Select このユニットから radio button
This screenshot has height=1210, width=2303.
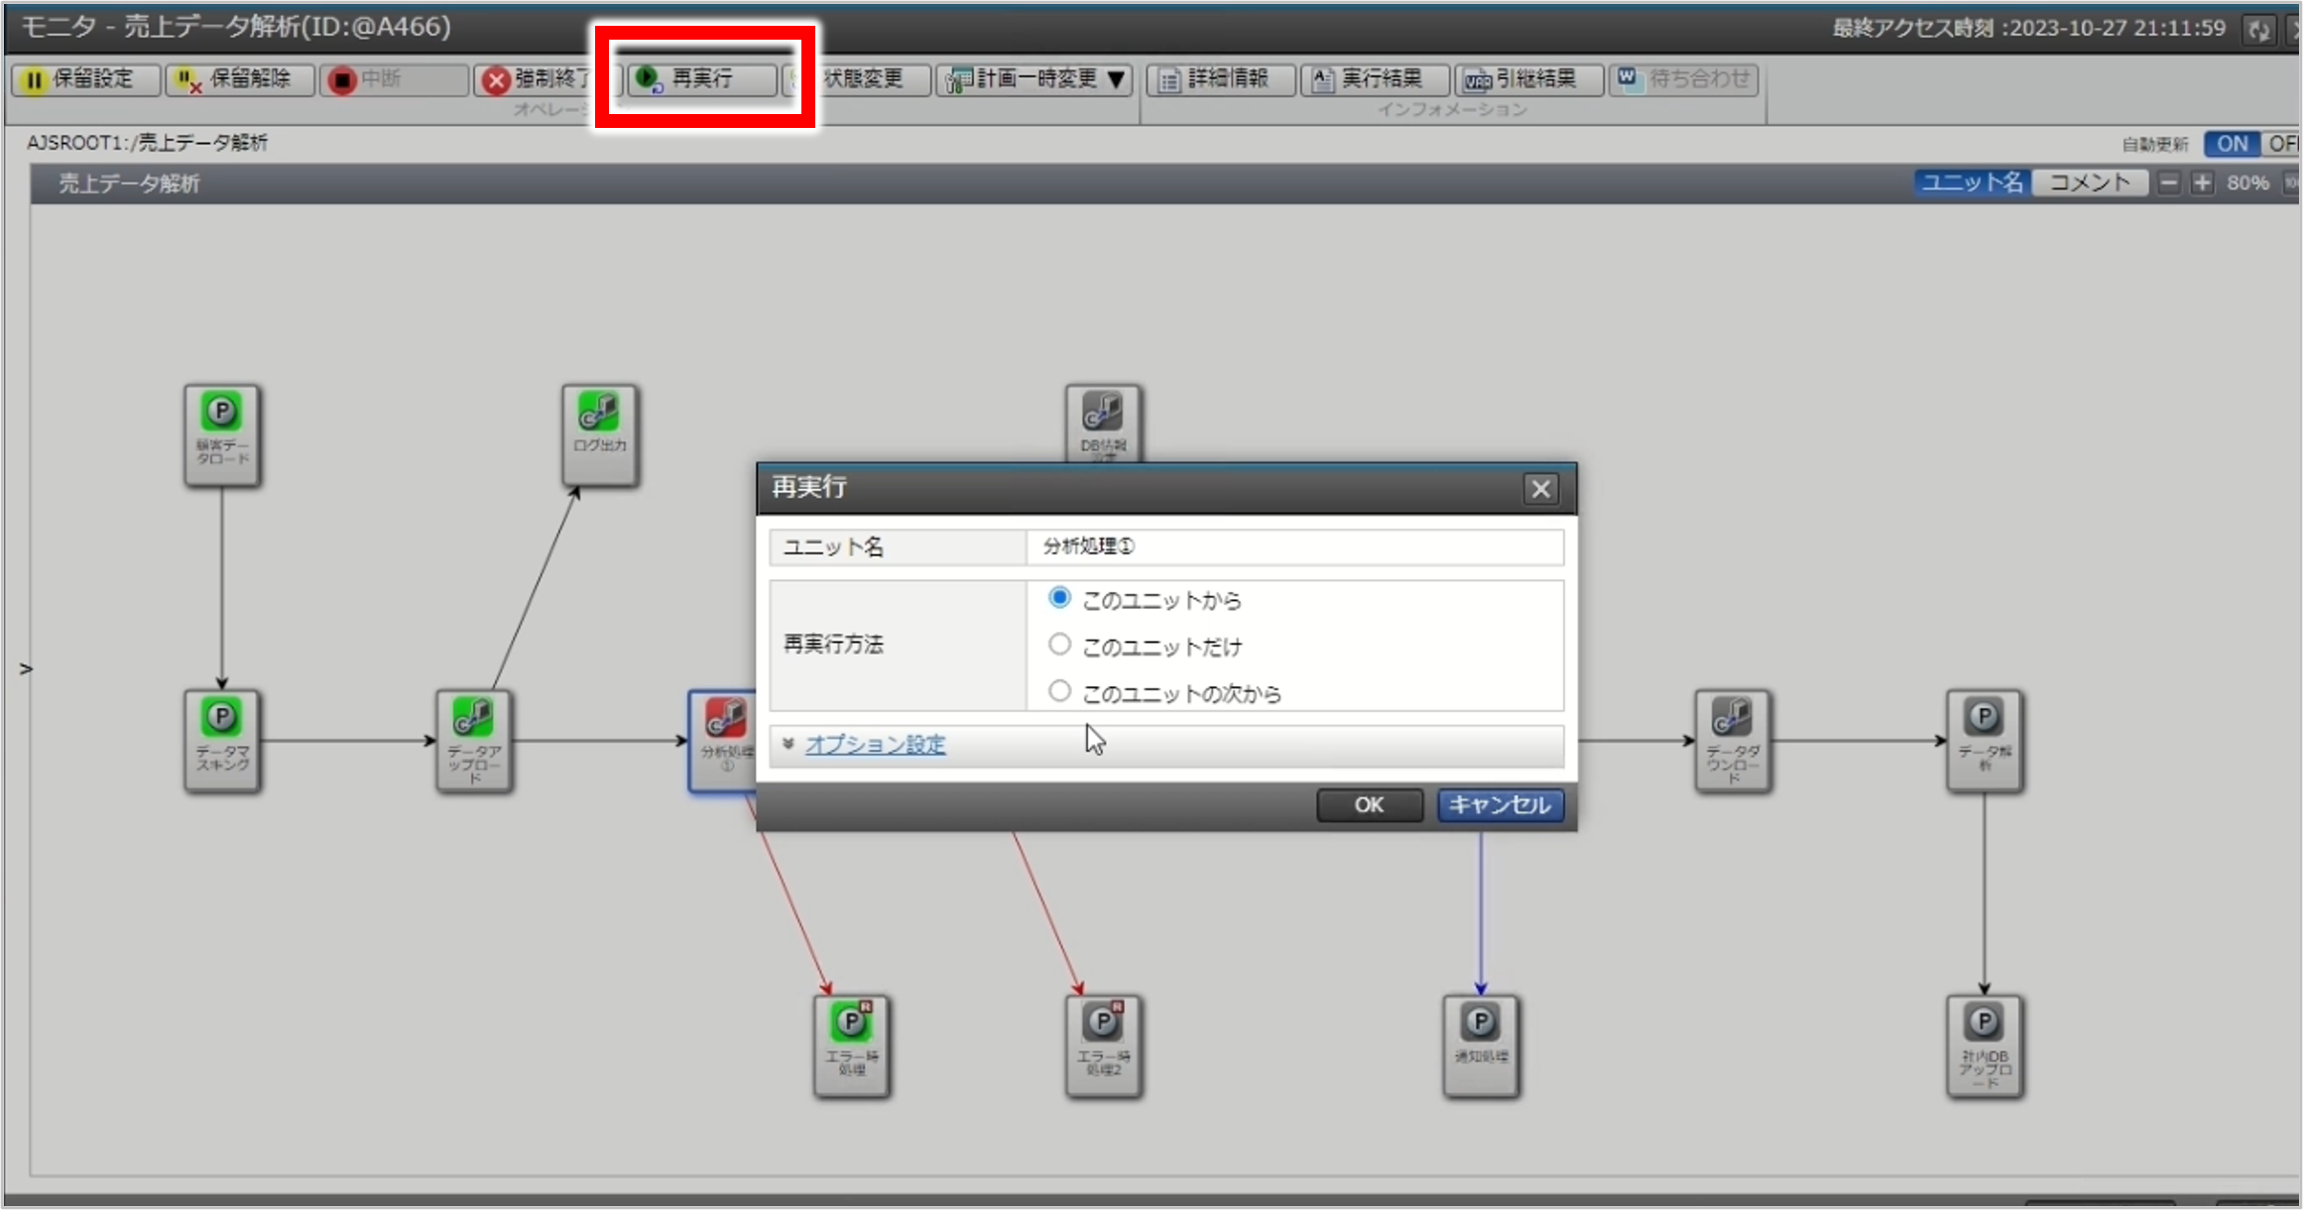click(x=1061, y=599)
